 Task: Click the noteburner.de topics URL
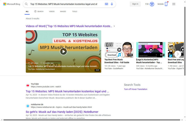[x=61, y=107]
